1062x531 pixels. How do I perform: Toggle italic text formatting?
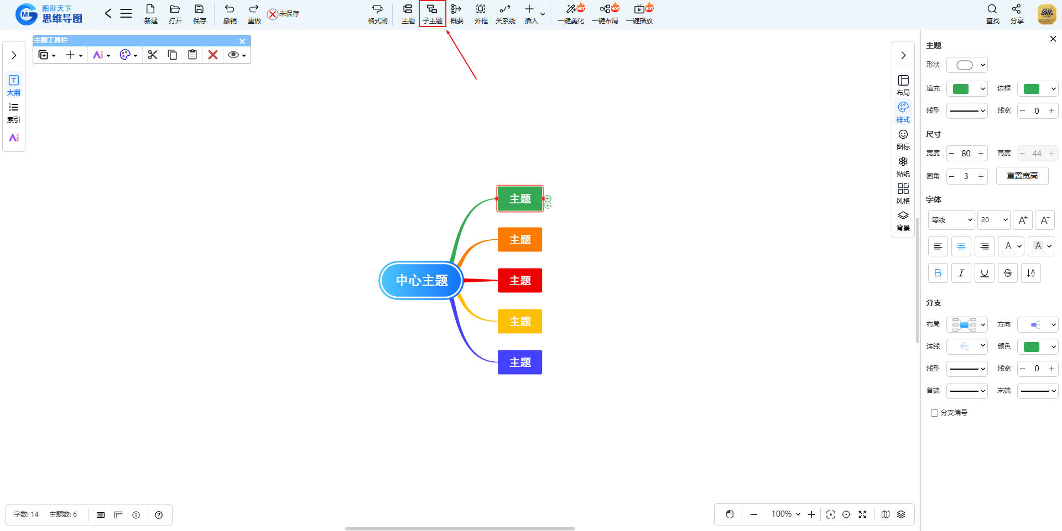[961, 273]
